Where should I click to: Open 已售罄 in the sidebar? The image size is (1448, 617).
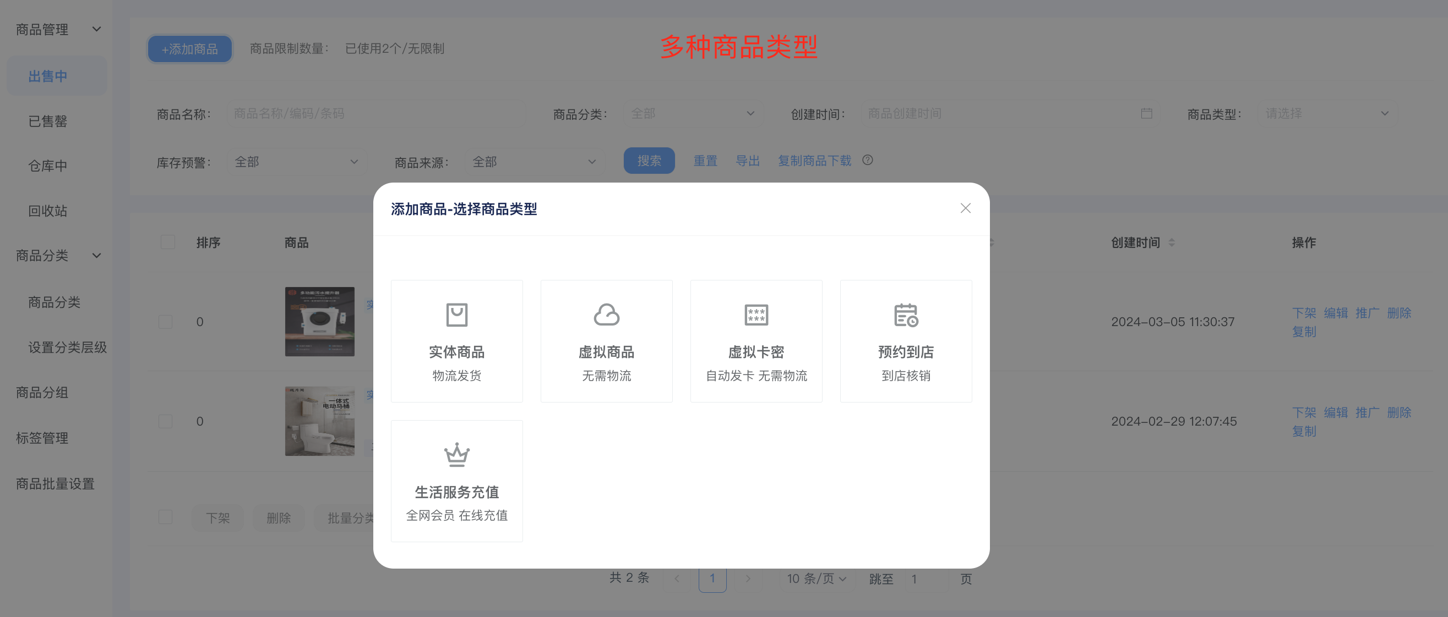pyautogui.click(x=48, y=122)
